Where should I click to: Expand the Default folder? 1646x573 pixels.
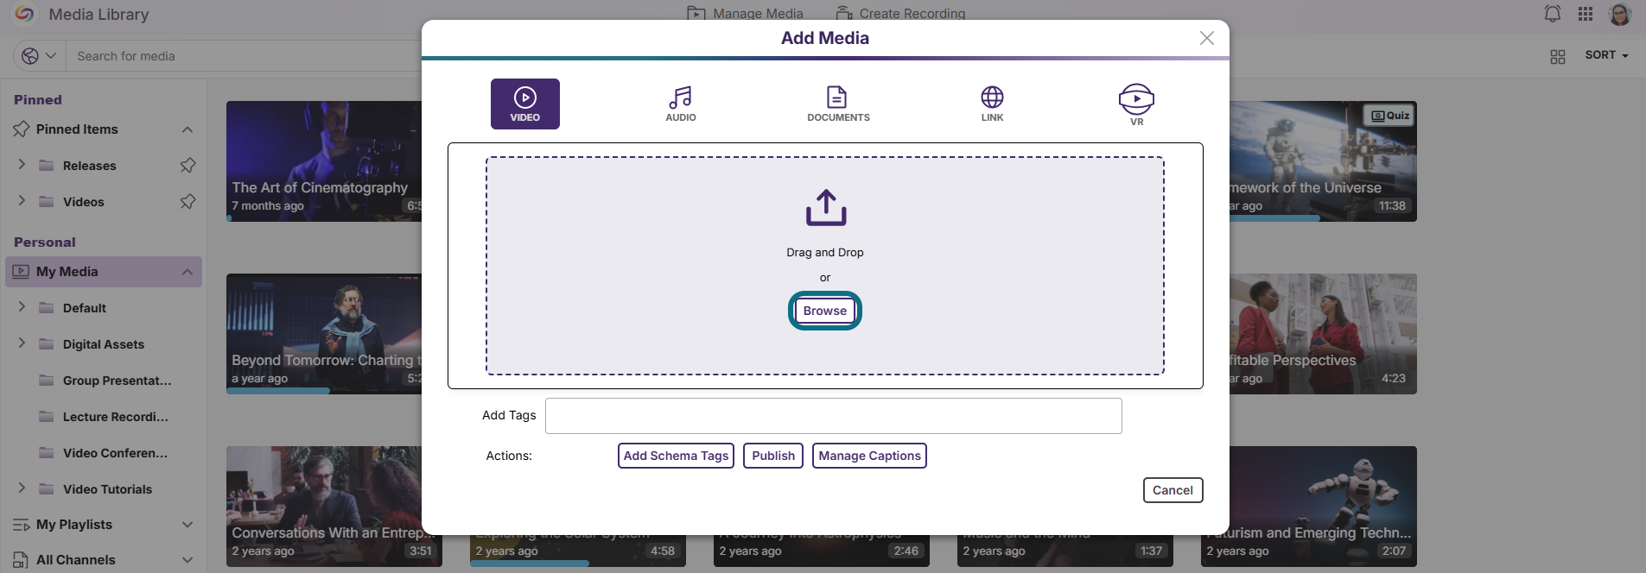[x=22, y=306]
